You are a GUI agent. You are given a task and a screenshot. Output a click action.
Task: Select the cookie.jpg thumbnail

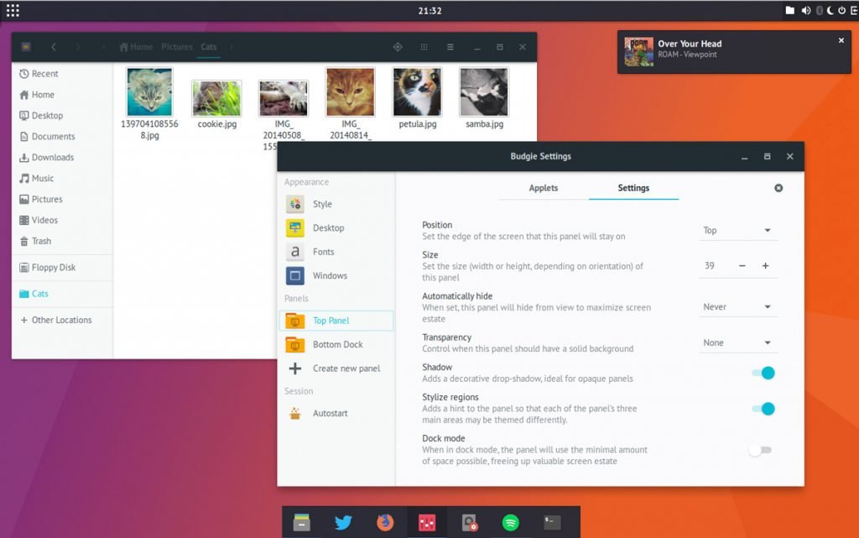pos(217,98)
